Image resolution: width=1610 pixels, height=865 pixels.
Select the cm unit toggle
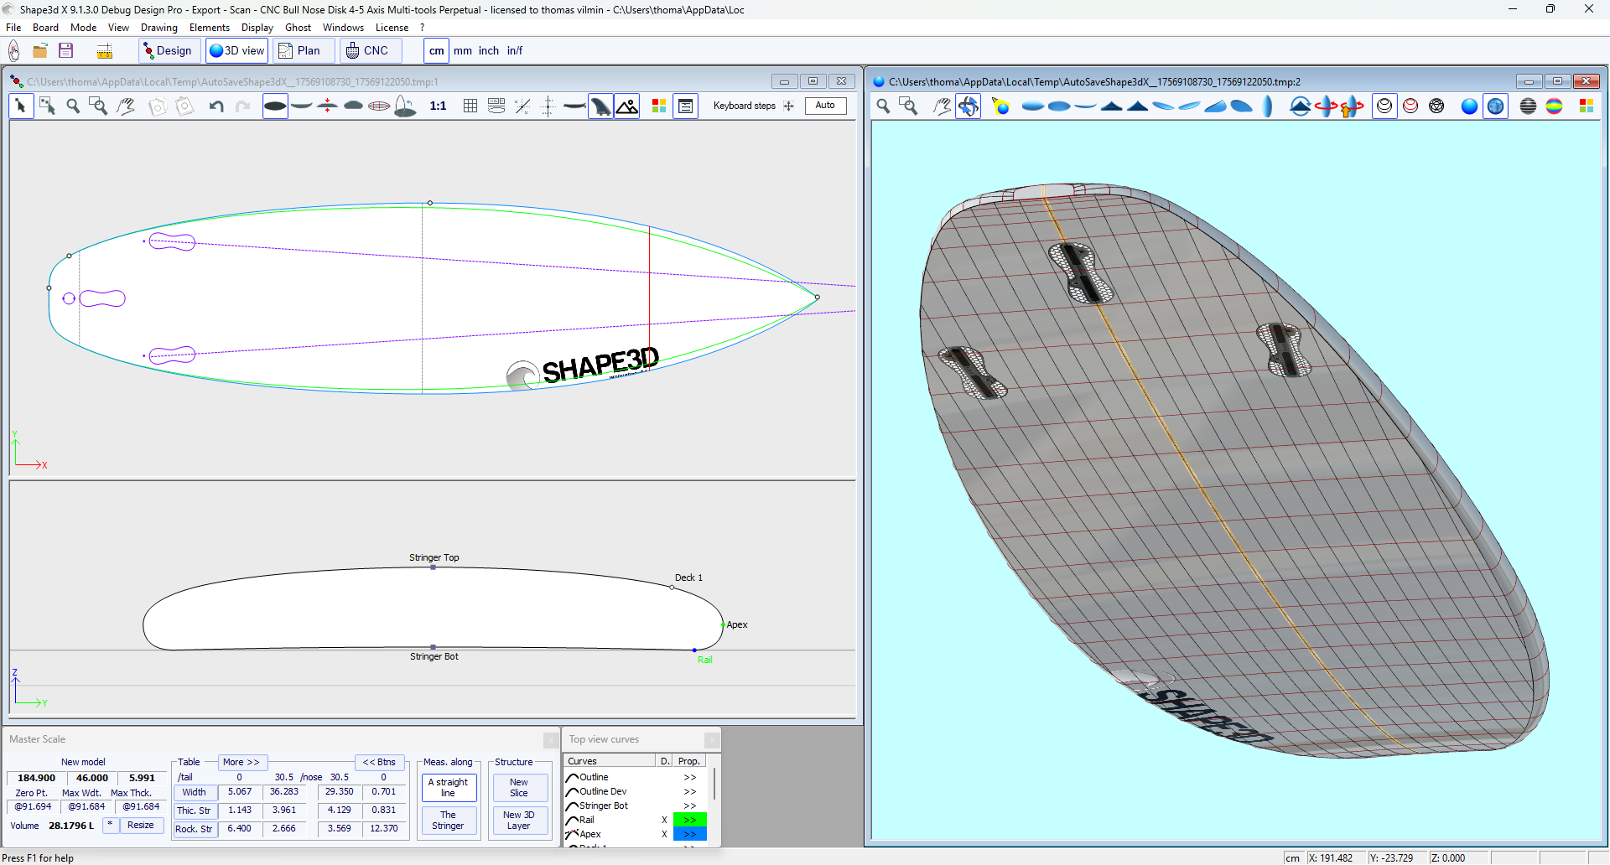[x=436, y=51]
